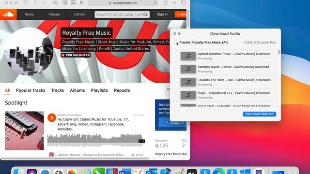The width and height of the screenshot is (310, 174).
Task: Open the Albums tab
Action: tap(77, 90)
